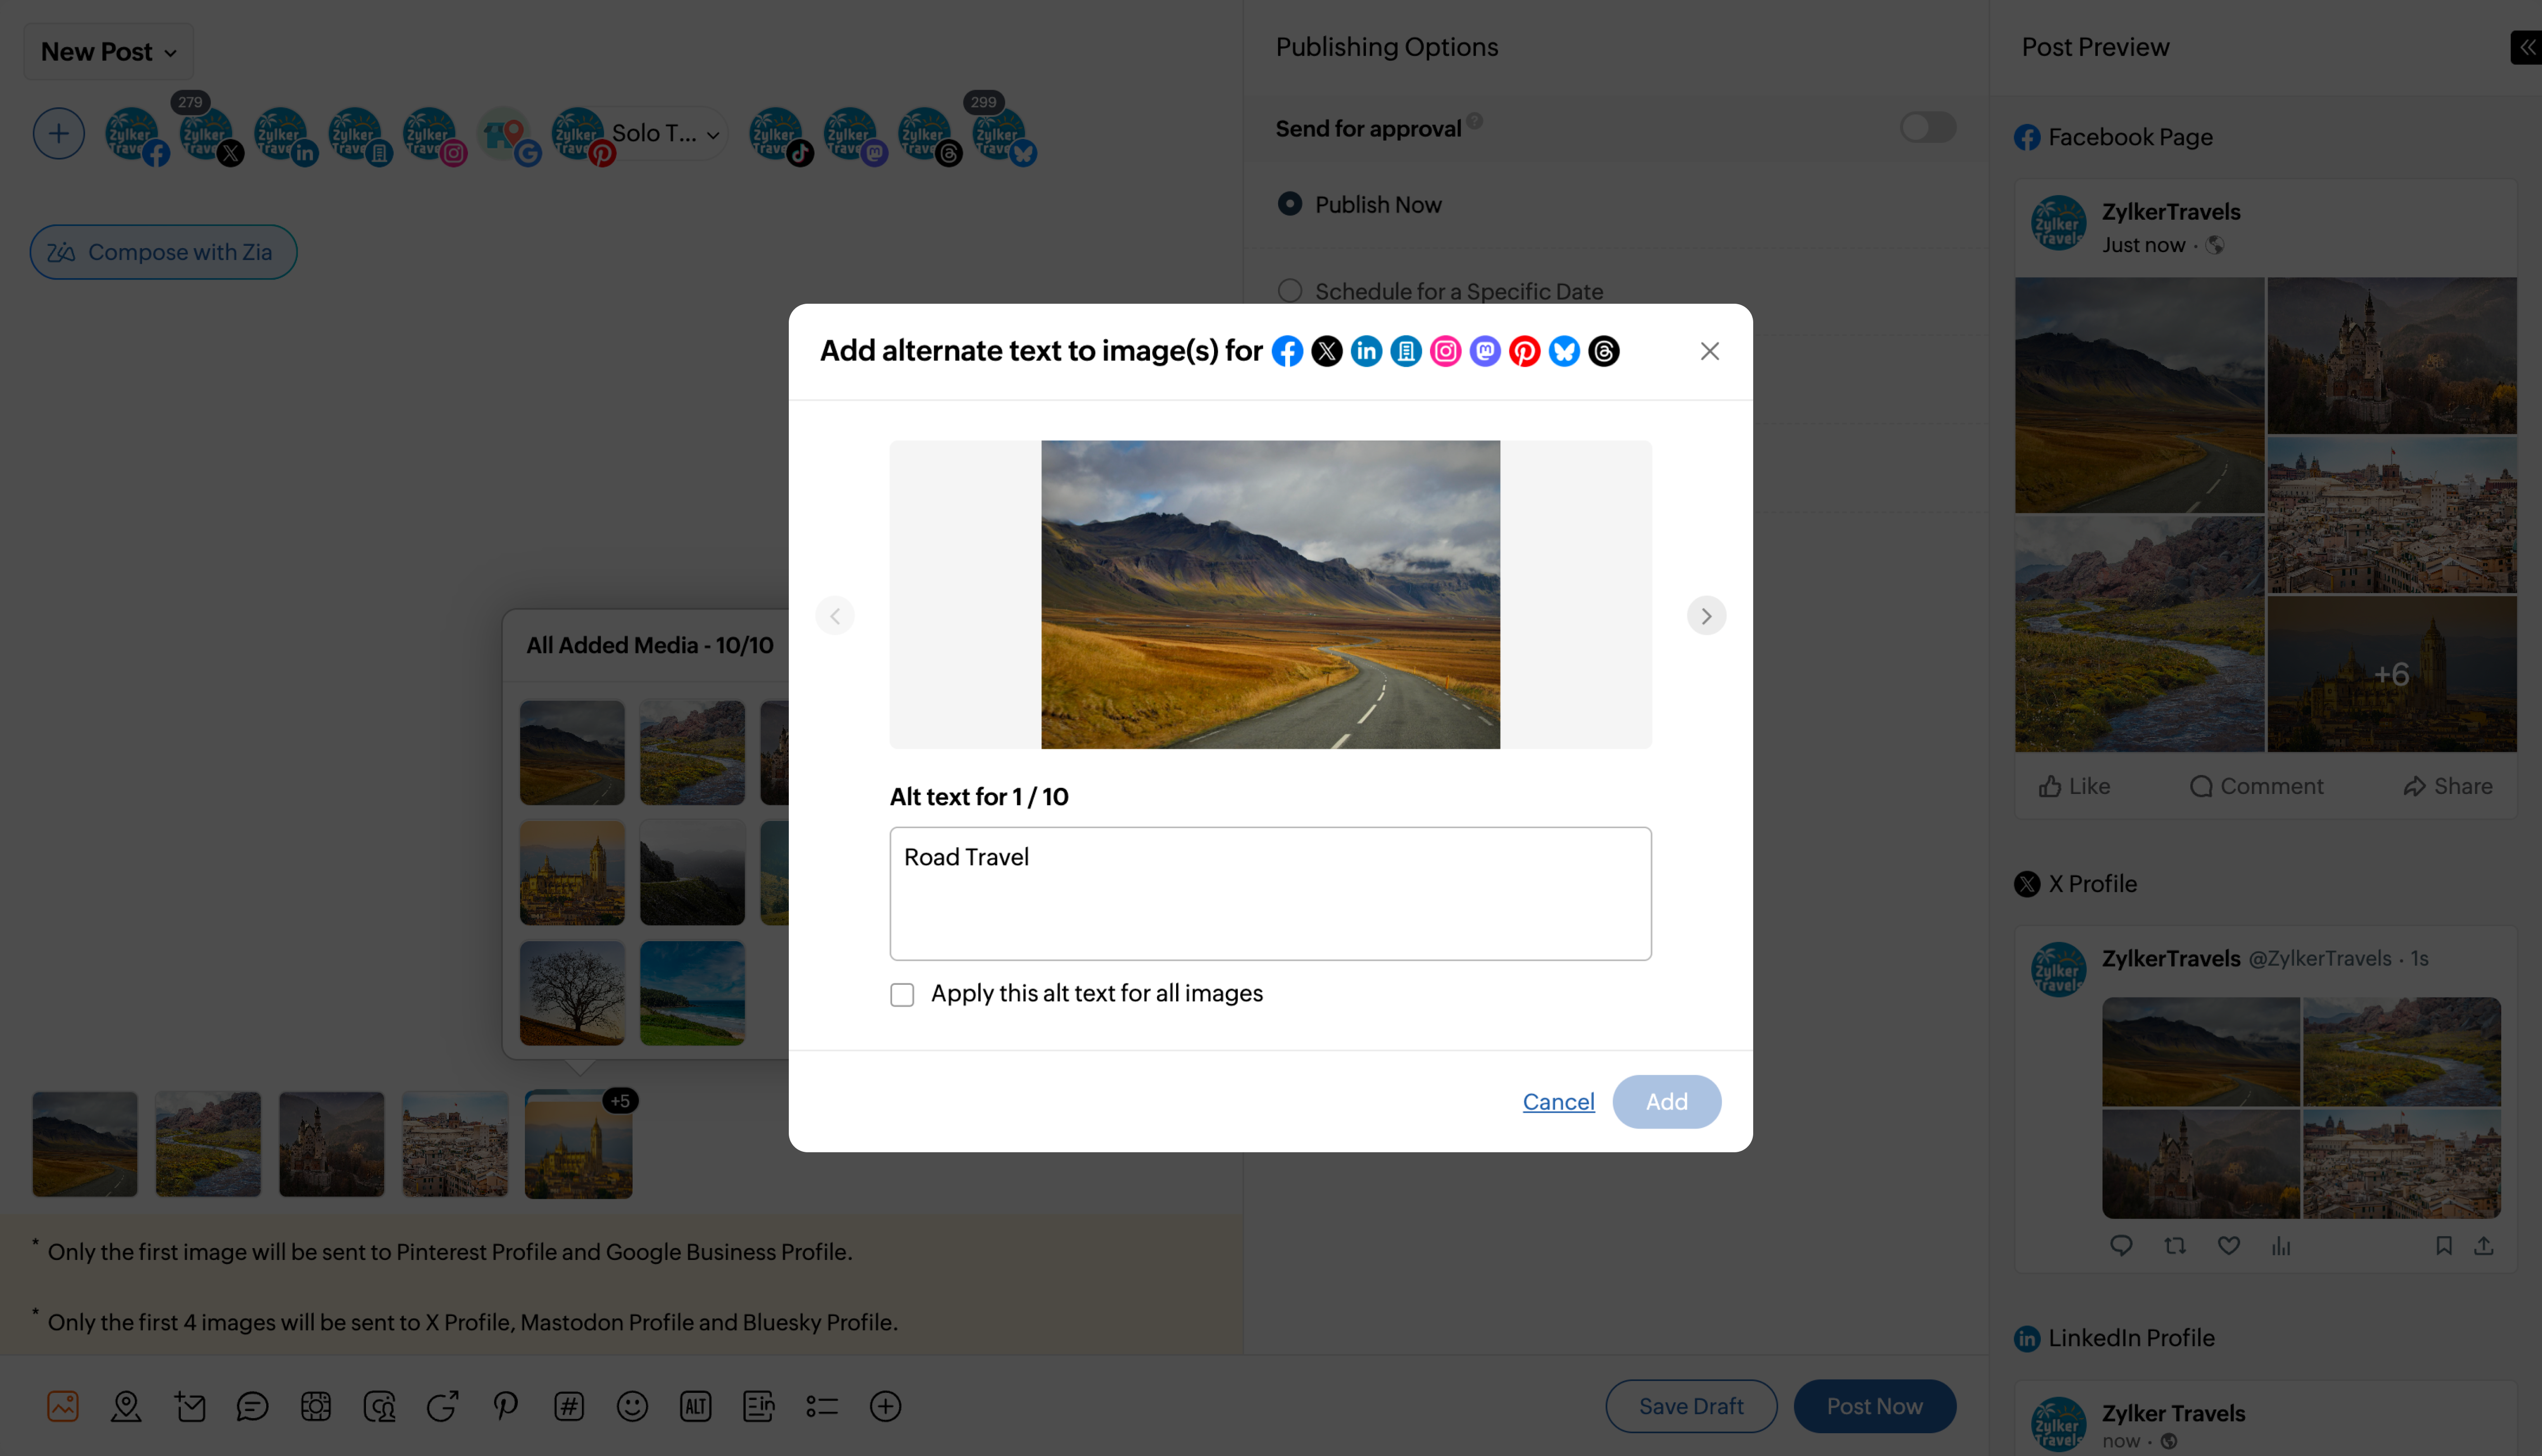Click the add channel plus button
The width and height of the screenshot is (2542, 1456).
click(x=59, y=133)
